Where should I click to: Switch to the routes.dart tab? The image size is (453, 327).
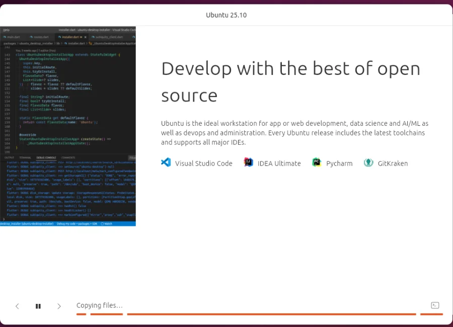pos(40,37)
